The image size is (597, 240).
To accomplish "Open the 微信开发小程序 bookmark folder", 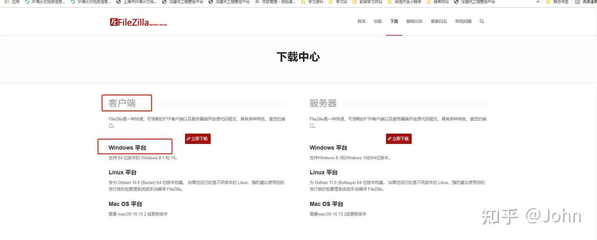I will click(x=404, y=2).
